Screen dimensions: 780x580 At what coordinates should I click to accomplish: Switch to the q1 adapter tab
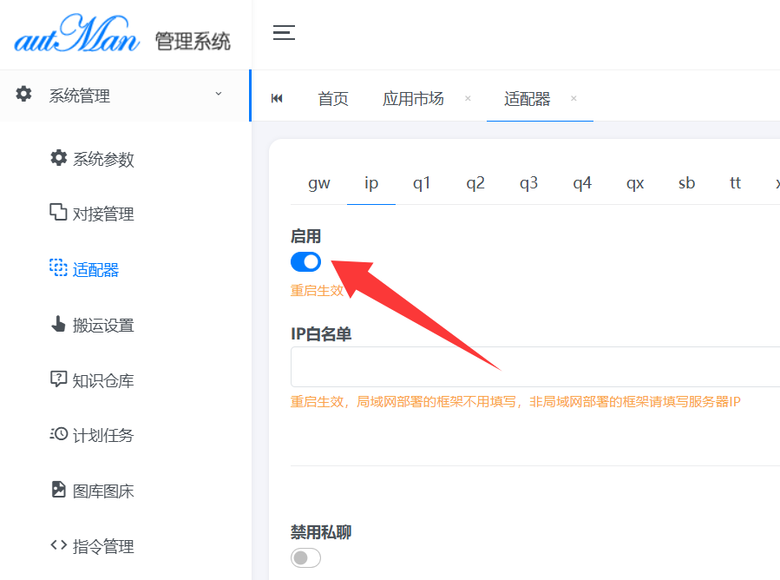coord(422,183)
